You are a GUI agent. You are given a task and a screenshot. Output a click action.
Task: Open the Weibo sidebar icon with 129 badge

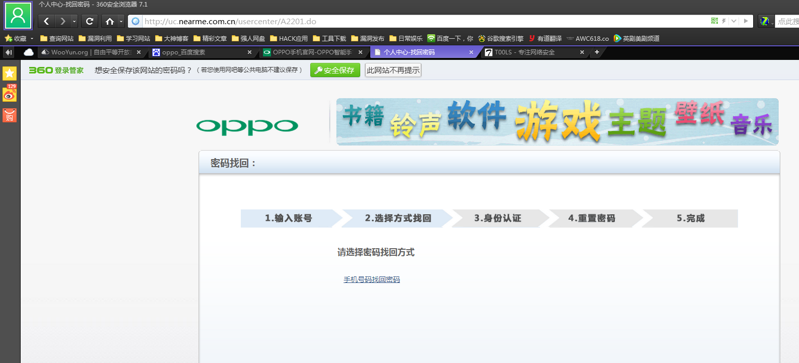tap(10, 93)
